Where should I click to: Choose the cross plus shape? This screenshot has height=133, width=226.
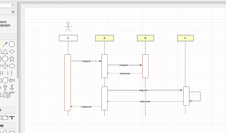click(5, 66)
